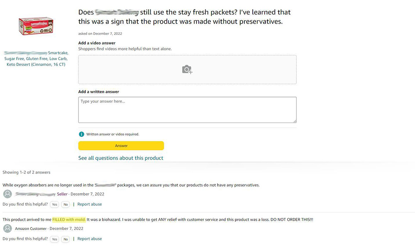This screenshot has width=415, height=247.
Task: Click the camera icon to add a video
Action: [187, 70]
